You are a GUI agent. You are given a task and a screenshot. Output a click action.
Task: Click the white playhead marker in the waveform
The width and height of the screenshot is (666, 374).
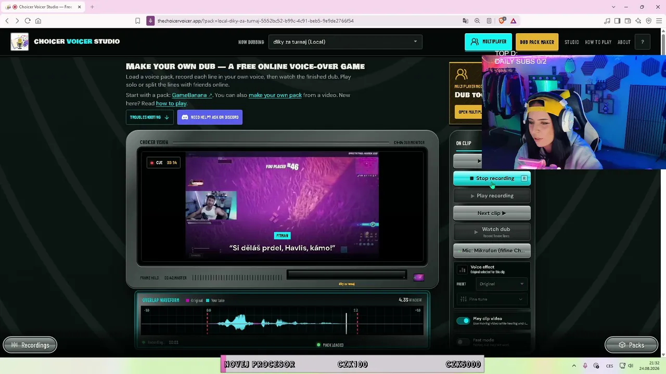click(x=346, y=323)
